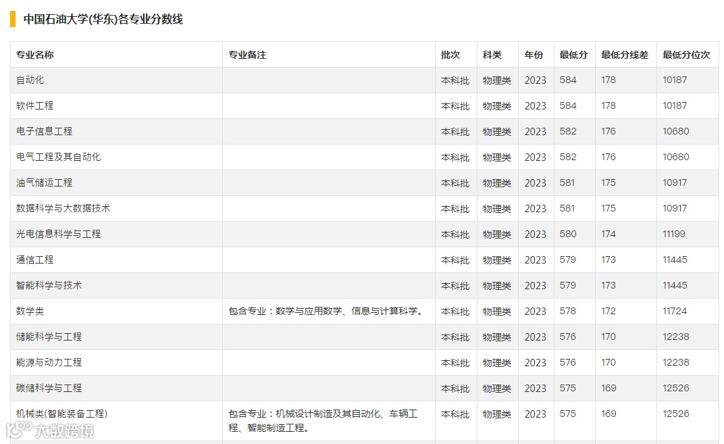Click the page title 中国石油大学(华东)各专业分数线
Screen dimensions: 724x444
pos(103,19)
